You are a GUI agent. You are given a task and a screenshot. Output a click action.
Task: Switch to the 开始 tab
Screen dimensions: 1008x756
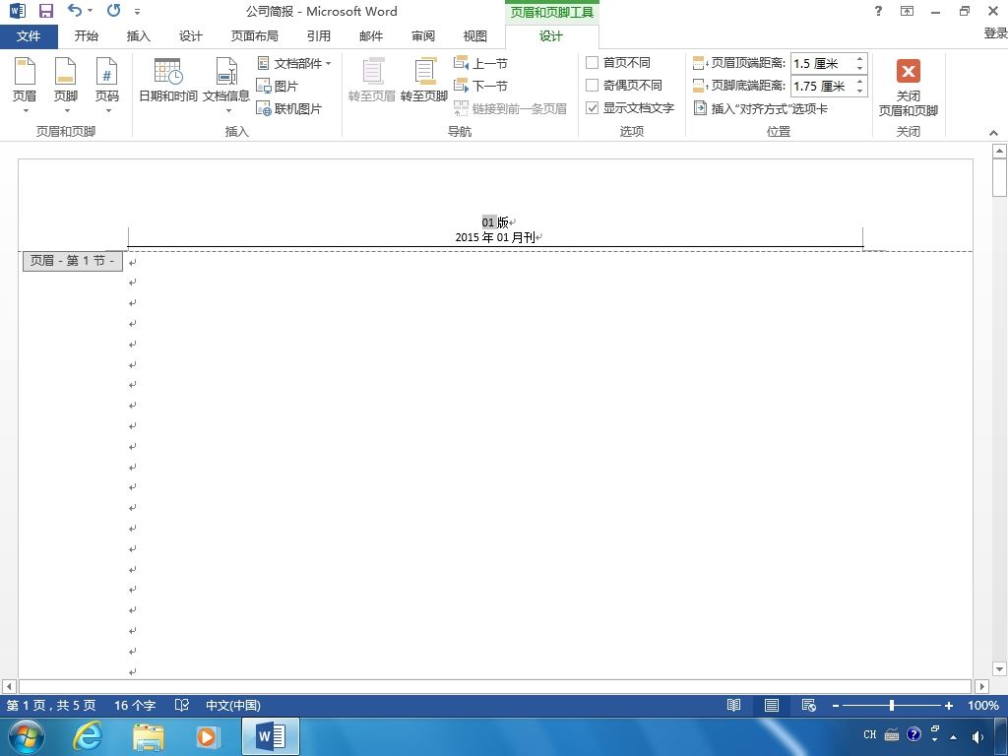pyautogui.click(x=87, y=36)
